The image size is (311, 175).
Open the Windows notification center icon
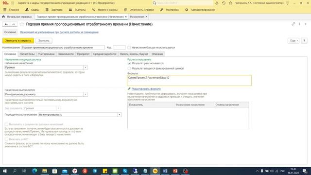pyautogui.click(x=305, y=171)
